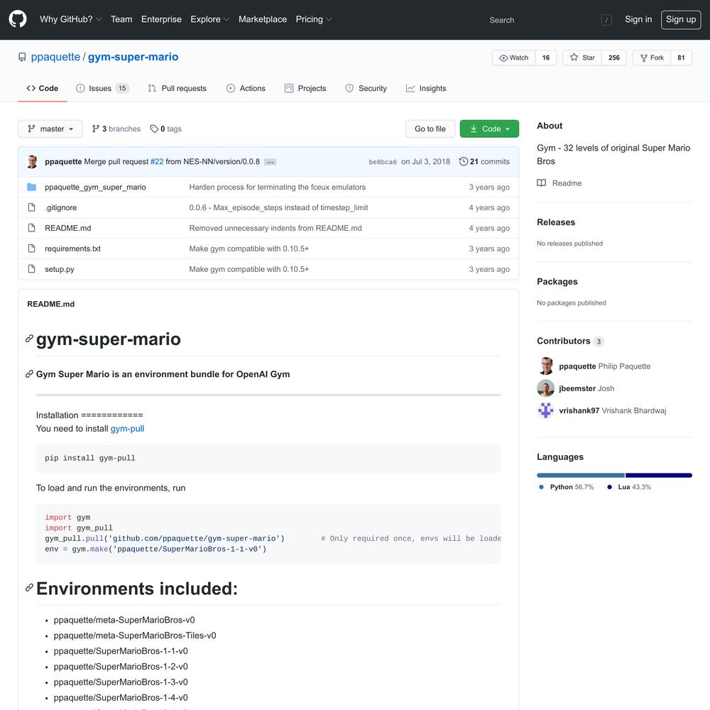Image resolution: width=710 pixels, height=710 pixels.
Task: Click the branch icon beside 3 branches
Action: click(x=96, y=129)
